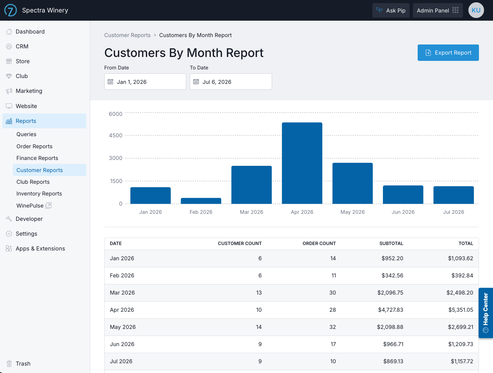Click the $2,098.88 subtotal cell
The width and height of the screenshot is (493, 373).
390,327
